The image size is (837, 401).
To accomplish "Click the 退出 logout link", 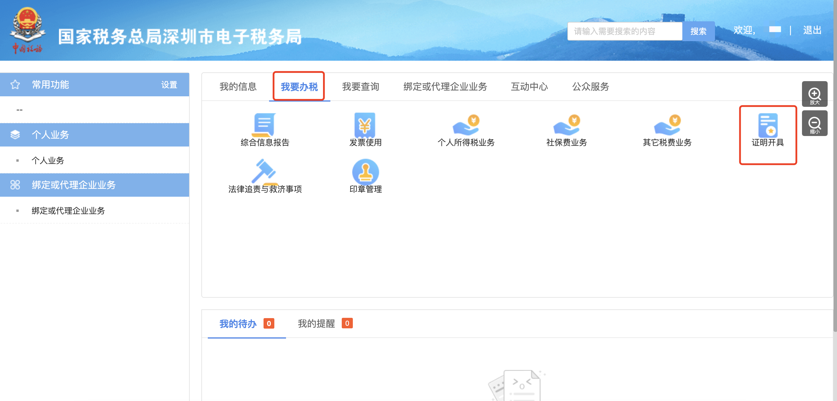I will point(812,30).
